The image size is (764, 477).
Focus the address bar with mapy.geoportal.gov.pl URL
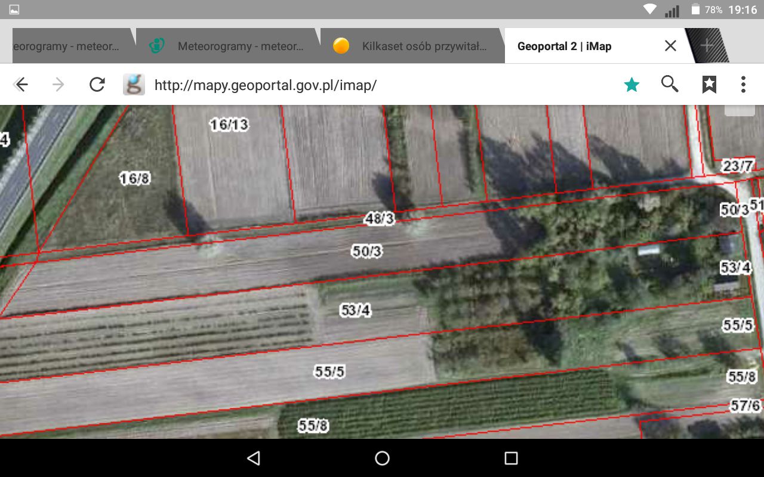(x=266, y=85)
